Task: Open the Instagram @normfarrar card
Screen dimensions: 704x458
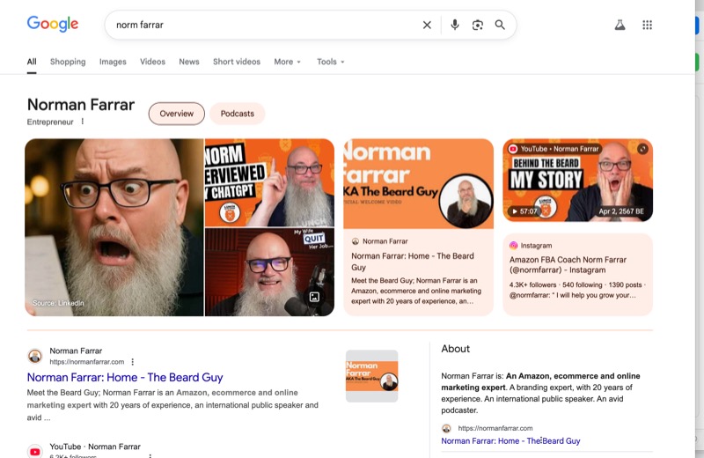Action: point(577,274)
